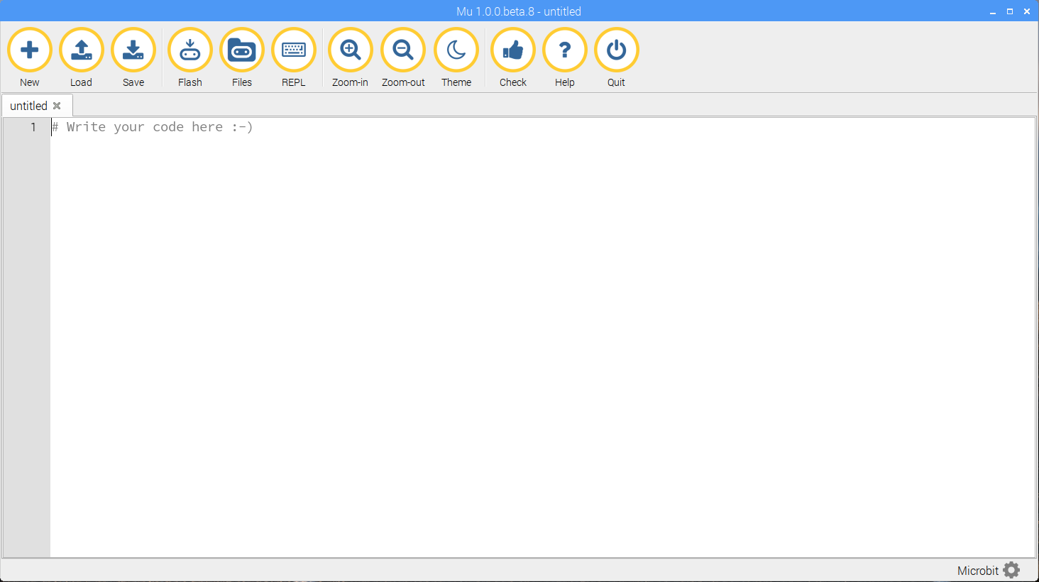
Task: Launch the REPL keyboard icon
Action: 294,50
